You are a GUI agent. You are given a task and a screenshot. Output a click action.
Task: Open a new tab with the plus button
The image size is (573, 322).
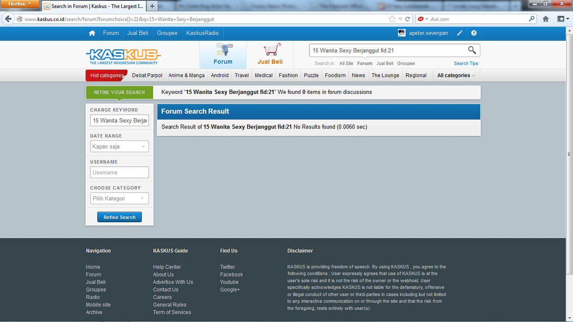(152, 6)
